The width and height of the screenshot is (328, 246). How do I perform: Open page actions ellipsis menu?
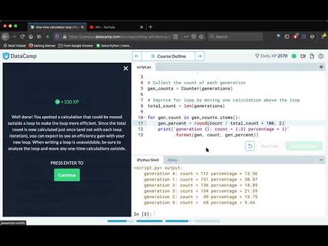186,36
